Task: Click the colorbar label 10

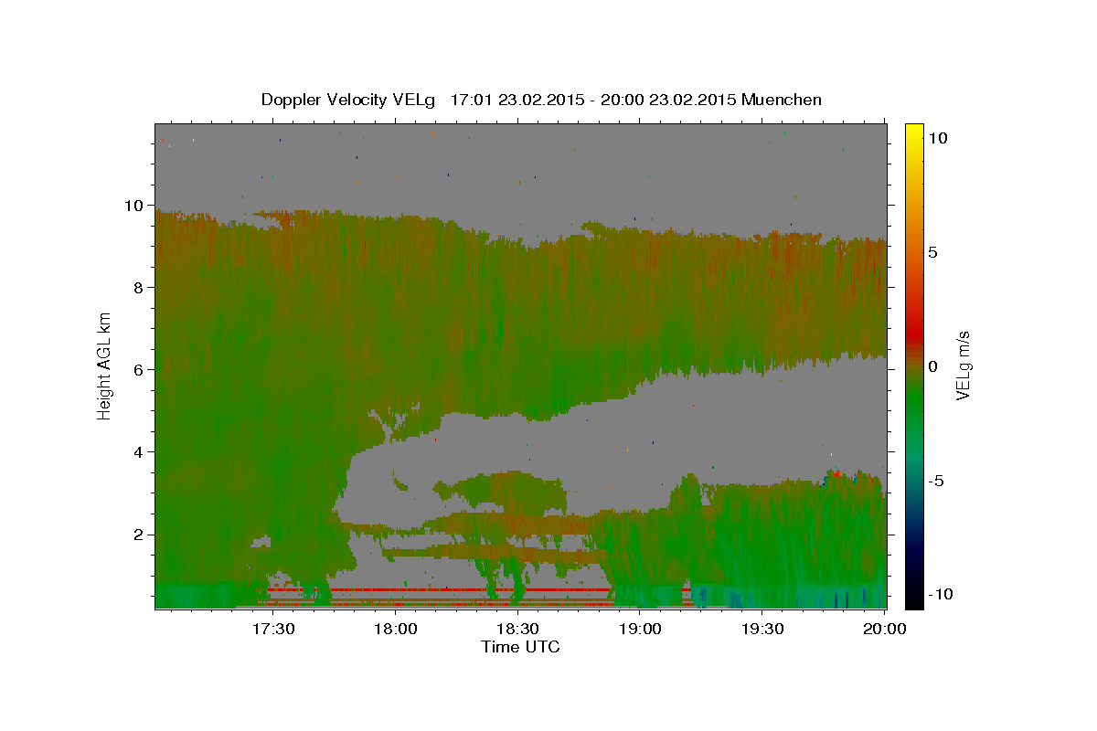Action: click(x=938, y=138)
